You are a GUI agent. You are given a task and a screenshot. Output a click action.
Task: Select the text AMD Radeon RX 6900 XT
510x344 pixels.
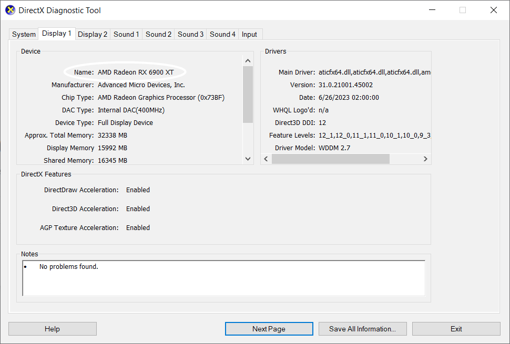click(136, 72)
